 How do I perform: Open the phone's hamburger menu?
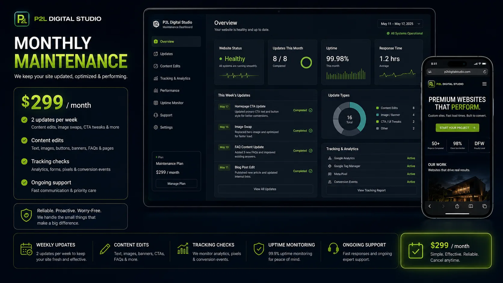(x=484, y=84)
